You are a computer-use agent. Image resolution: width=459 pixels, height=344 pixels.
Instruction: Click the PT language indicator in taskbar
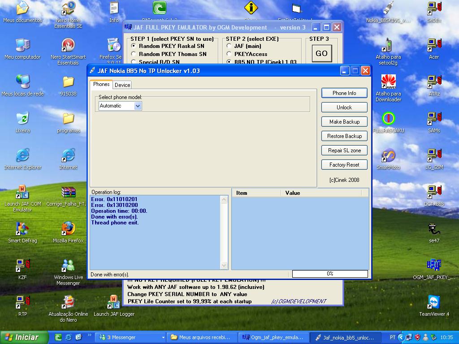[x=393, y=337]
